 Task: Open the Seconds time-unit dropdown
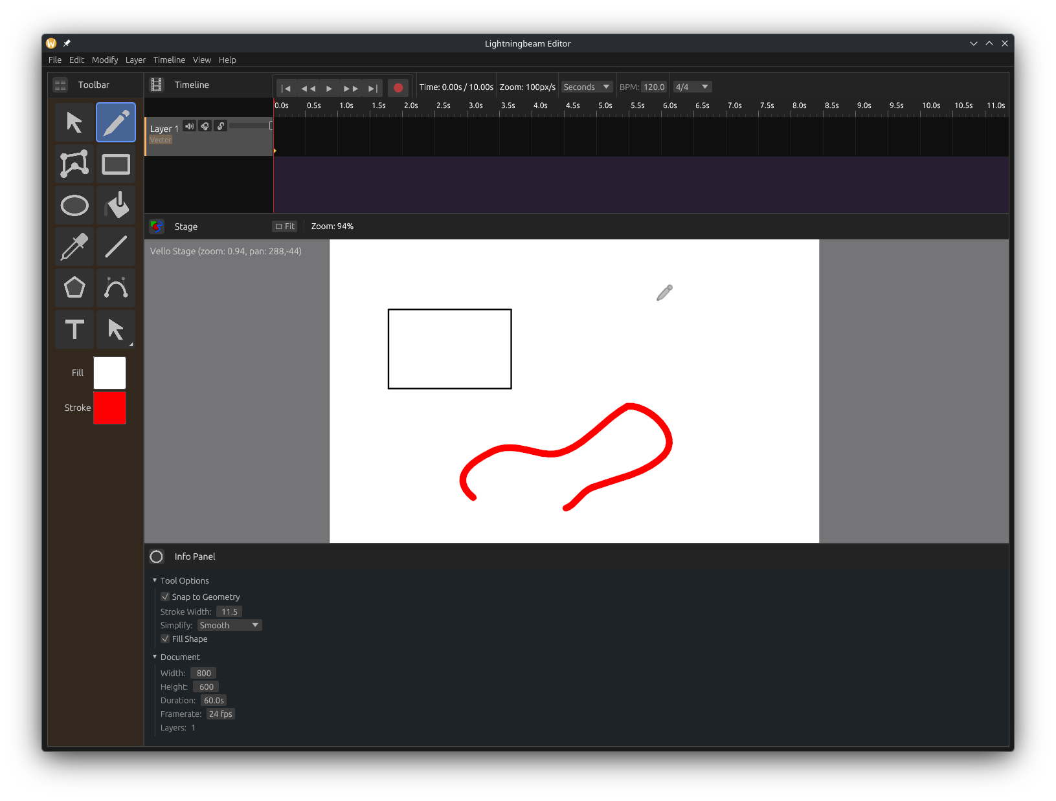[586, 86]
